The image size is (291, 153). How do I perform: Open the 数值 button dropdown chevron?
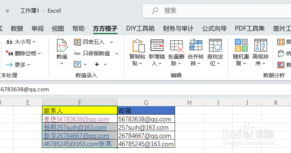pos(62,64)
